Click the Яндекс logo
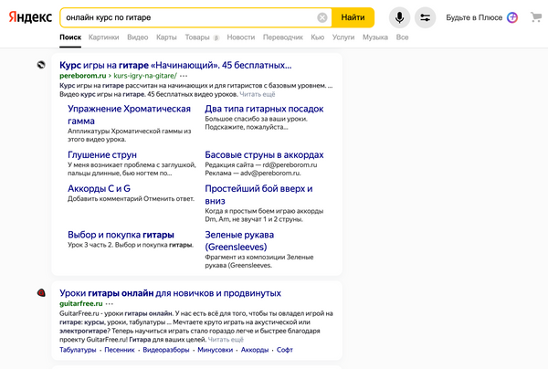This screenshot has height=369, width=548. [x=30, y=17]
